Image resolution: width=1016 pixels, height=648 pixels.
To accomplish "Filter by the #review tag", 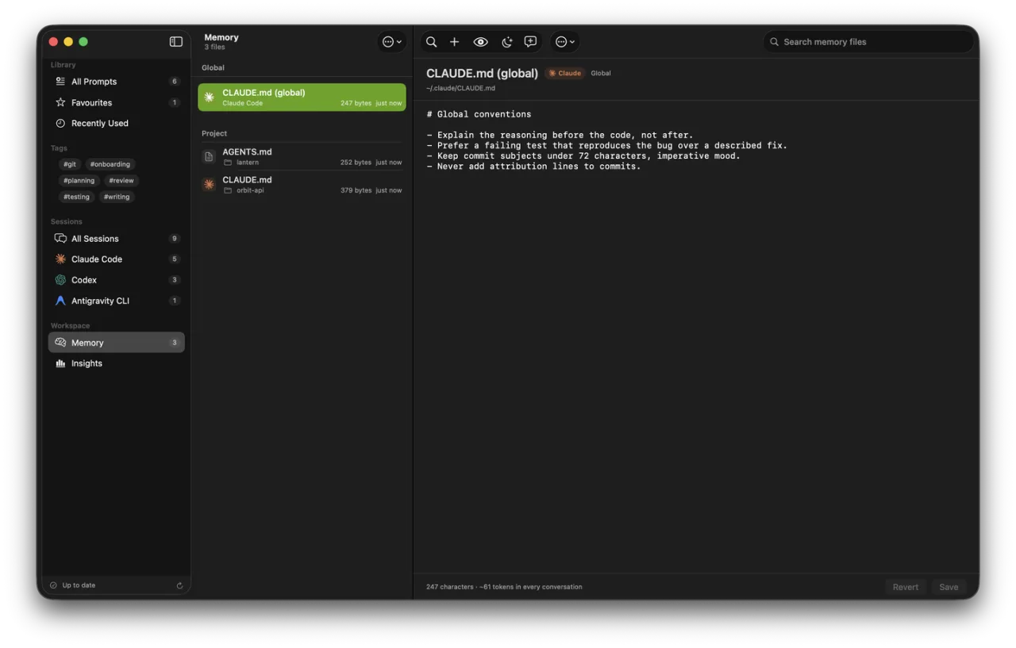I will 121,180.
